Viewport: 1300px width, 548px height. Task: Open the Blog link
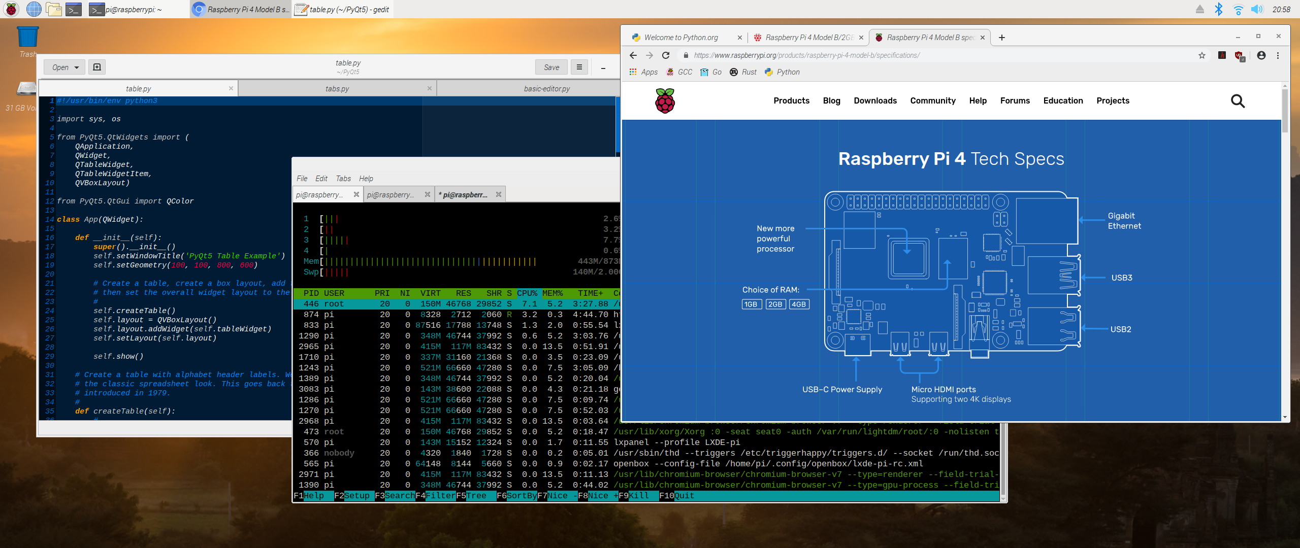click(x=831, y=100)
